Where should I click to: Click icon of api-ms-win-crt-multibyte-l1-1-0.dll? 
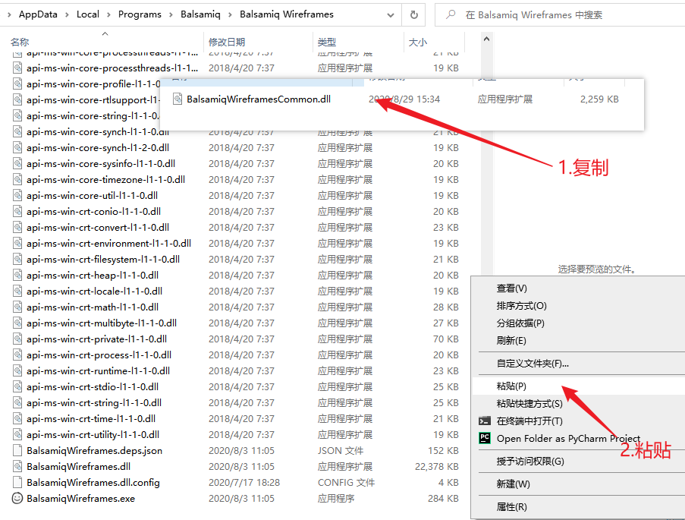17,323
